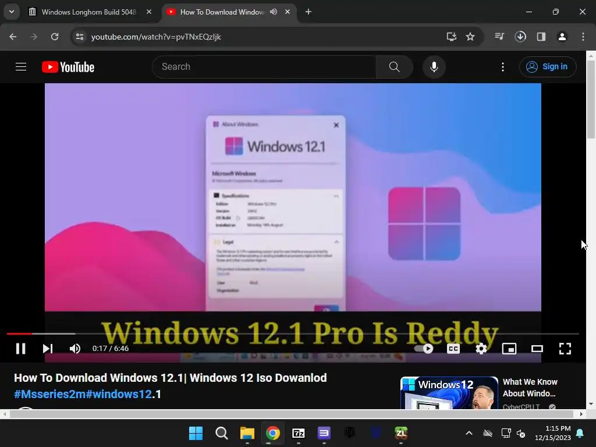Seek along the video progress bar

[x=293, y=334]
